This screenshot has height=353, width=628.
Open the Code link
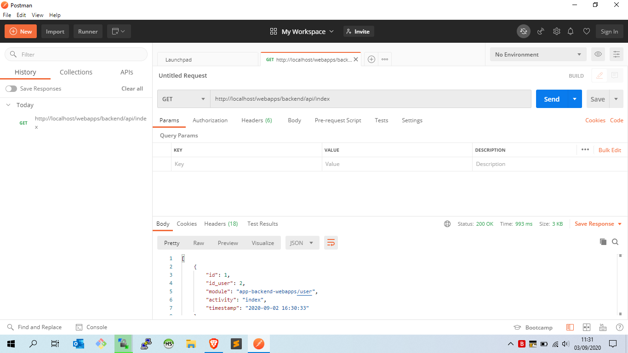617,120
